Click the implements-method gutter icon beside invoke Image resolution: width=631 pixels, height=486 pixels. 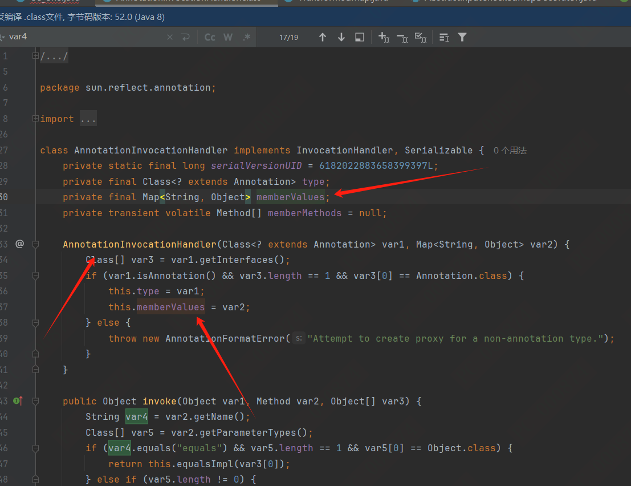pos(18,400)
